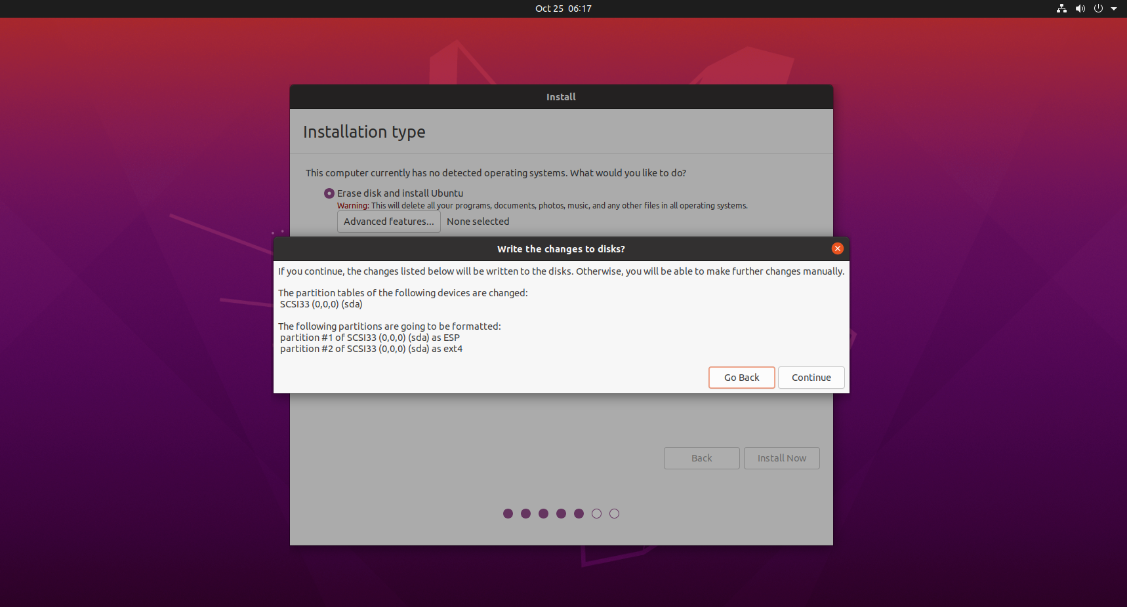Click the Go Back button
The height and width of the screenshot is (607, 1127).
point(741,378)
